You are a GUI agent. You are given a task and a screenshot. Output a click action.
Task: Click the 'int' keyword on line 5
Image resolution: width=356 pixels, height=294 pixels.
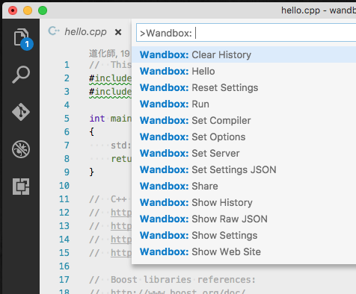pos(97,119)
